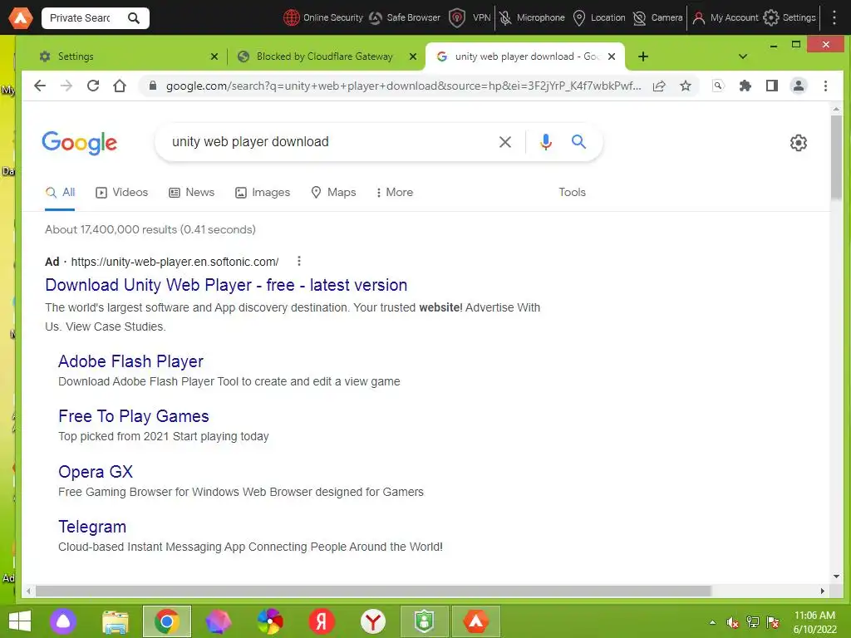Click the address bar URL
851x638 pixels.
[x=403, y=86]
